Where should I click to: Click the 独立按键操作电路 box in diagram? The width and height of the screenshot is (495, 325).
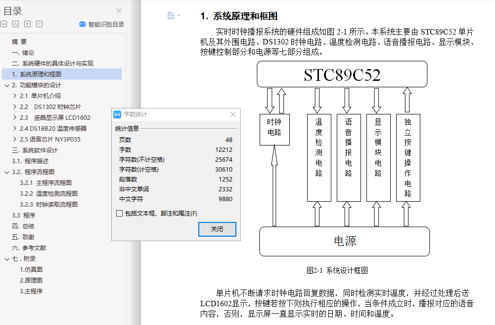click(408, 157)
